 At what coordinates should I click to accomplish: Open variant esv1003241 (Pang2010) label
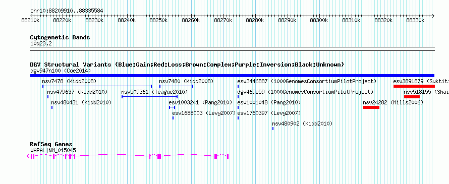200,102
